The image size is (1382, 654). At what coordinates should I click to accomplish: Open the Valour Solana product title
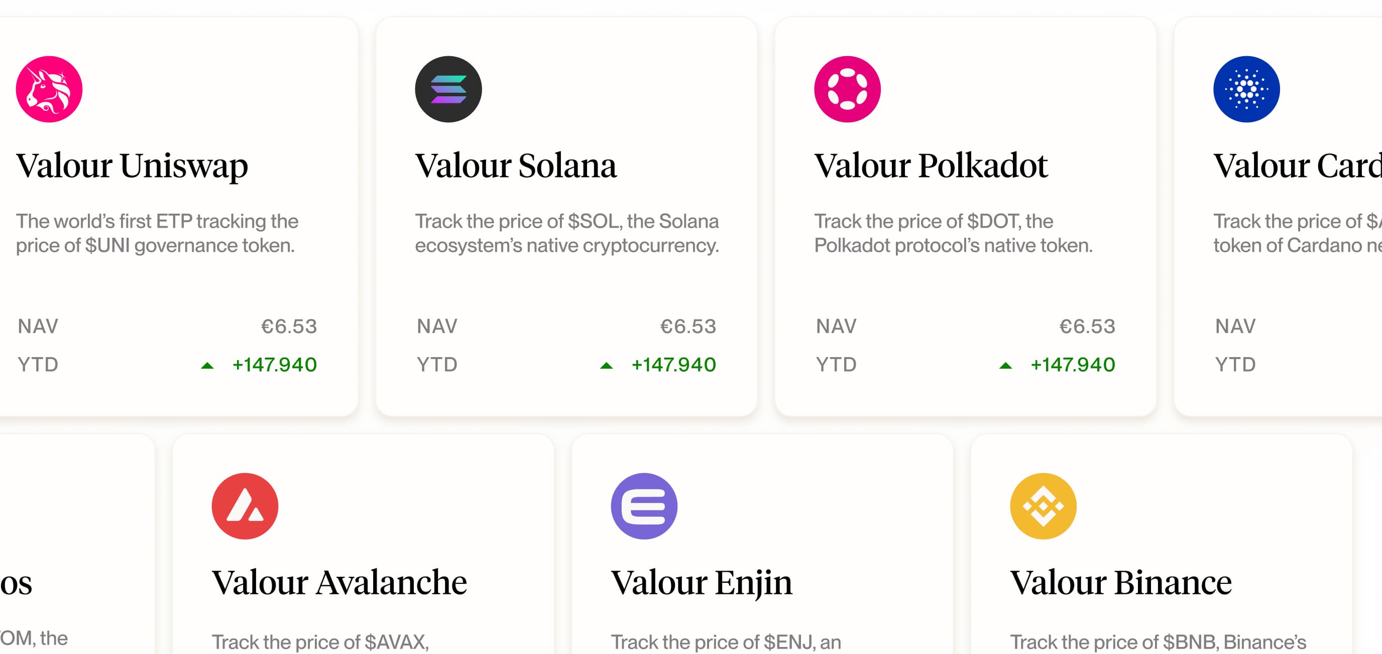(x=516, y=166)
